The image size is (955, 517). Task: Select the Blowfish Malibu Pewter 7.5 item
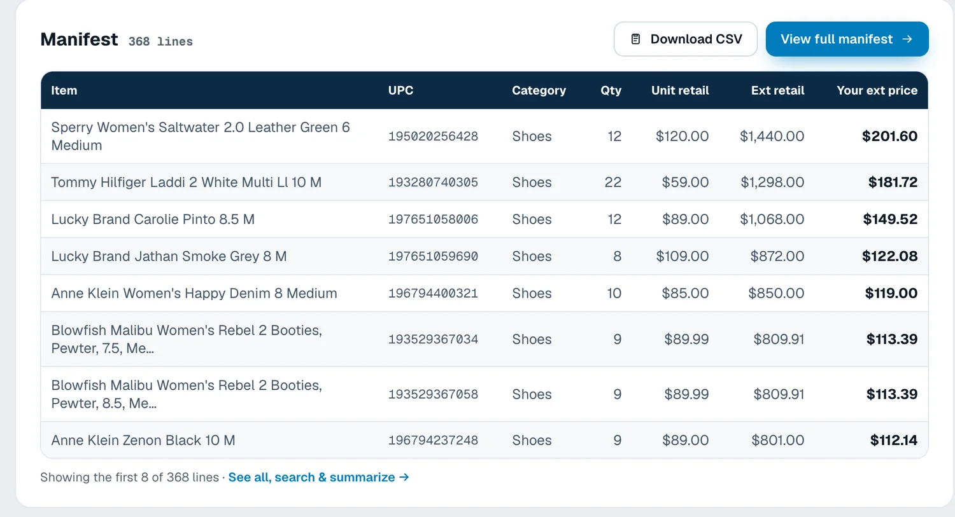pos(187,339)
